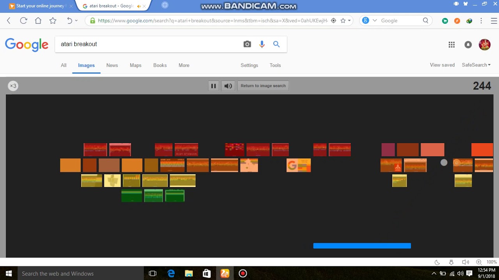Screen dimensions: 499x280
Task: Search by image camera icon
Action: (x=247, y=44)
